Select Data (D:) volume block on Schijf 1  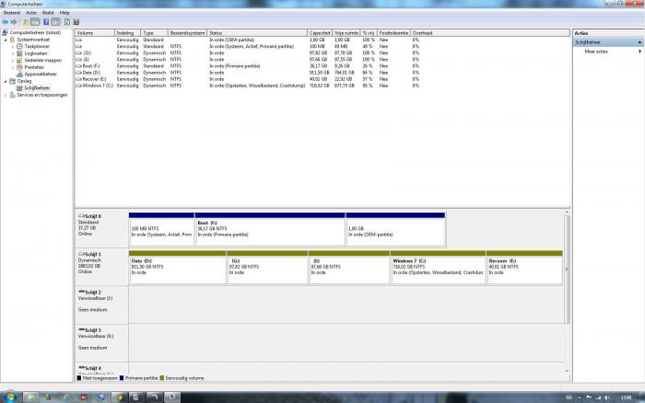[177, 268]
